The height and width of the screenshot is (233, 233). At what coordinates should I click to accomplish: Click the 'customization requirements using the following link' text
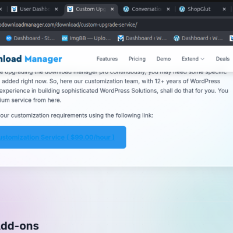click(x=82, y=115)
